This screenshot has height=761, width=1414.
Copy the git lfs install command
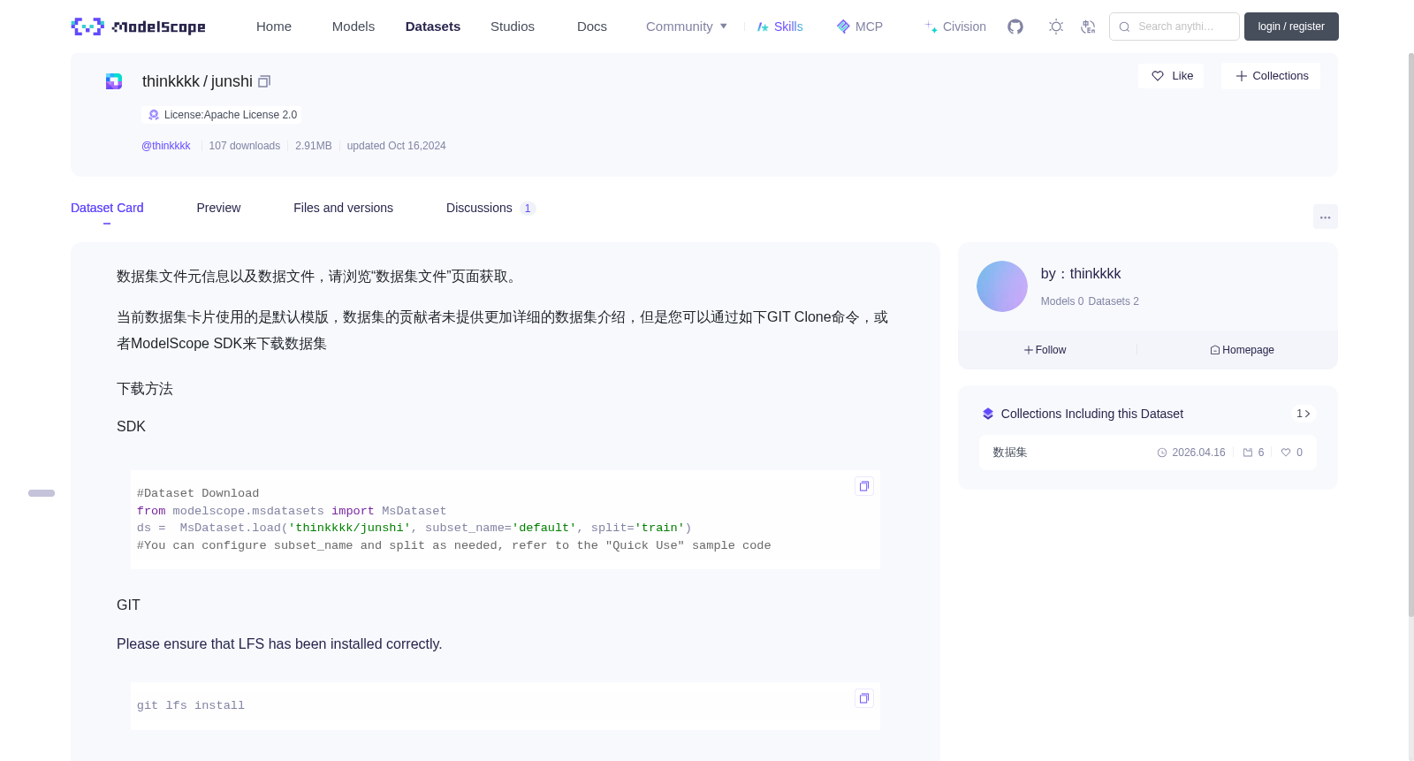864,698
